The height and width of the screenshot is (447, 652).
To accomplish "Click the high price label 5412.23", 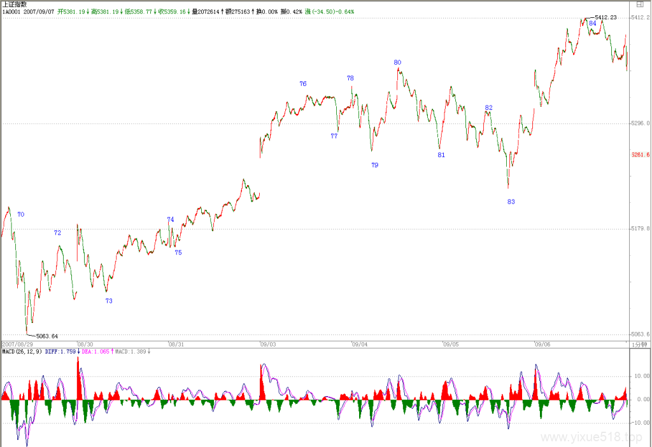I will pos(606,17).
